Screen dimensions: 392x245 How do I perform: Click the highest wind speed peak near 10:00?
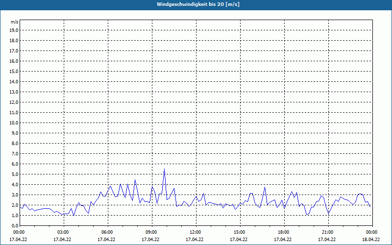(x=164, y=169)
